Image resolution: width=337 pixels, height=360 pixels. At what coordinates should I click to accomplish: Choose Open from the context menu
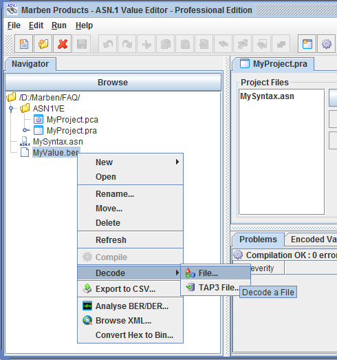tap(130, 176)
